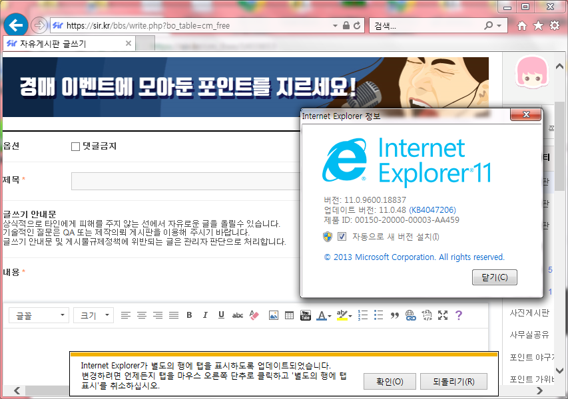This screenshot has height=399, width=568.
Task: Close the 자유게시판 글쓰기 tab
Action: [x=129, y=43]
